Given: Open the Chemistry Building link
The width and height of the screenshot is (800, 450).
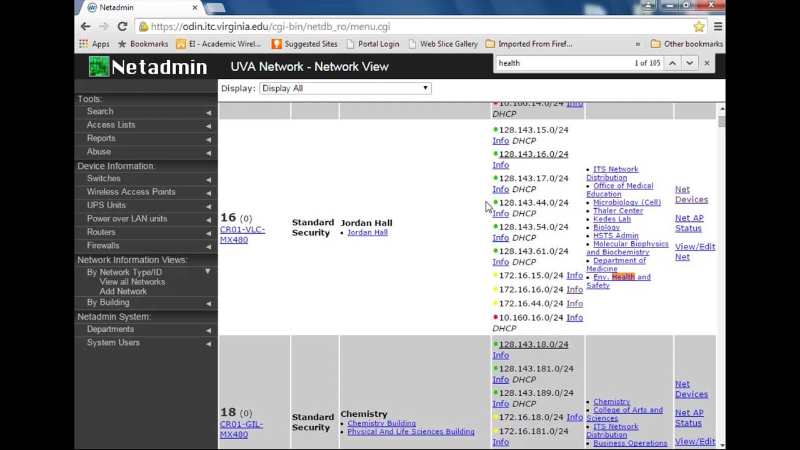Looking at the screenshot, I should click(381, 423).
